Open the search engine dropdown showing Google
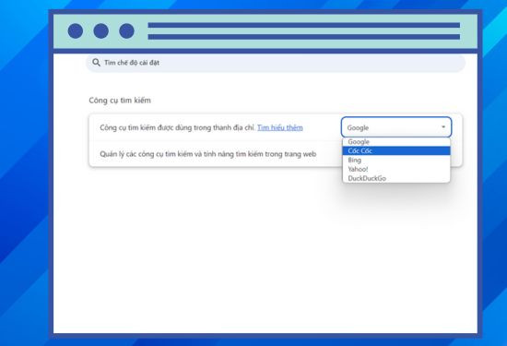Screen dimensions: 507x346 coord(396,127)
